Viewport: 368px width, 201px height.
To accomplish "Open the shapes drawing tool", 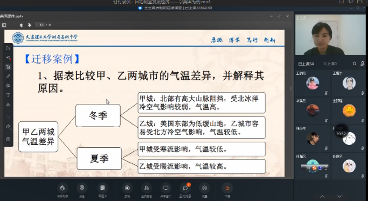I will (x=8, y=86).
